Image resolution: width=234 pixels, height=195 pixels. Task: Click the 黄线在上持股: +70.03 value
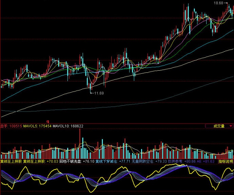click(41, 161)
